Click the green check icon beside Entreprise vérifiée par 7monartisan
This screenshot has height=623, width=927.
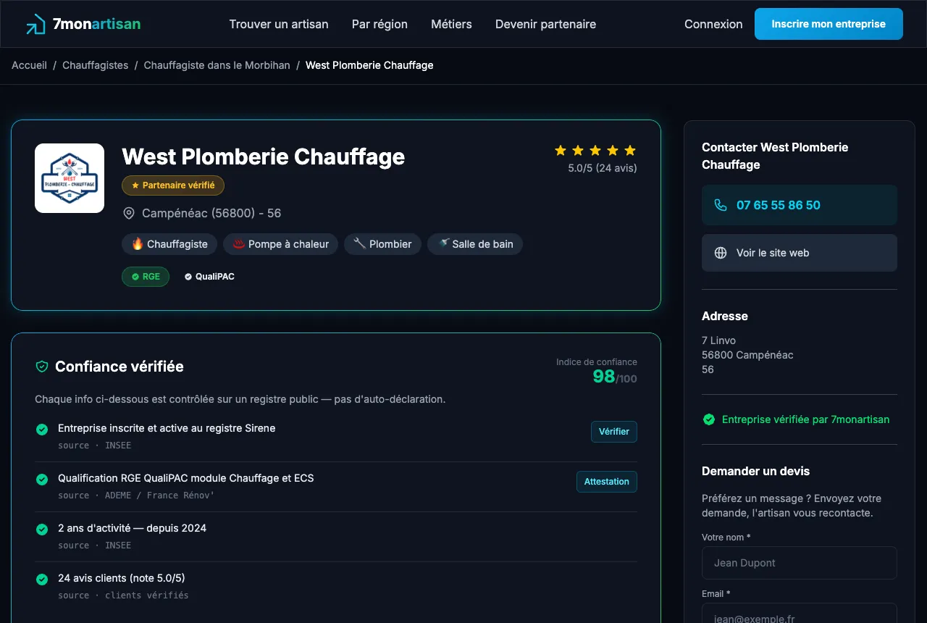[x=709, y=419]
